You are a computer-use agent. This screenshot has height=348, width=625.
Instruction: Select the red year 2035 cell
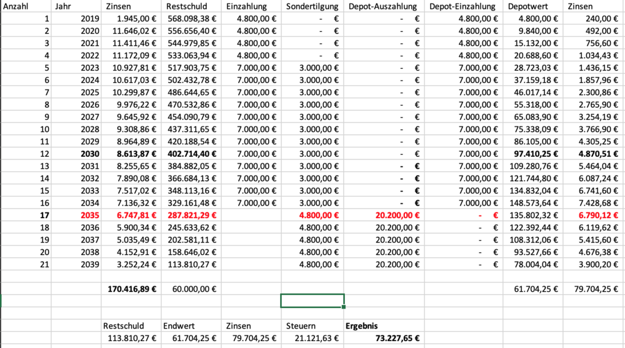point(76,216)
